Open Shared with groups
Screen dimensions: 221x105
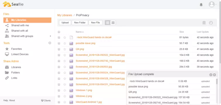(22, 36)
